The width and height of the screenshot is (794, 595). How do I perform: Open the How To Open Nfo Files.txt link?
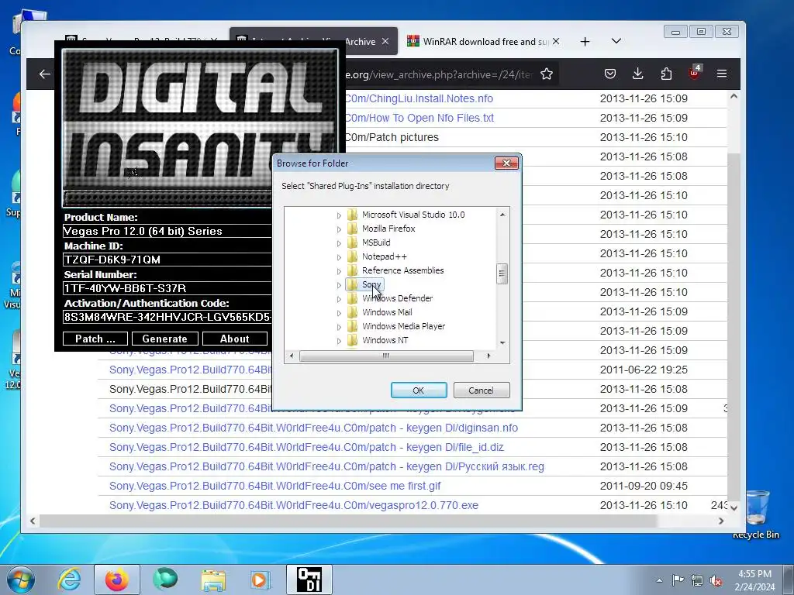coord(419,118)
